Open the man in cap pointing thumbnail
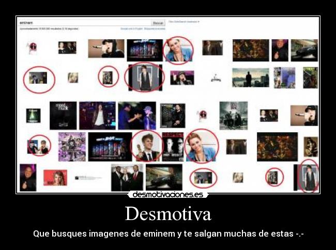This screenshot has height=250, width=336. pos(182,77)
